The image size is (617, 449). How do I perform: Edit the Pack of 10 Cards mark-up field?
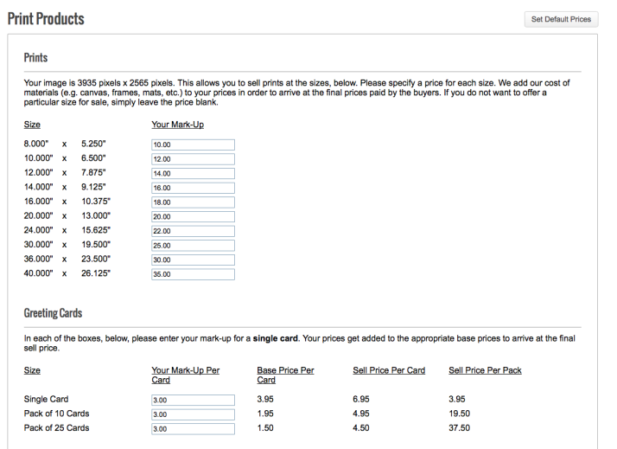click(x=193, y=414)
